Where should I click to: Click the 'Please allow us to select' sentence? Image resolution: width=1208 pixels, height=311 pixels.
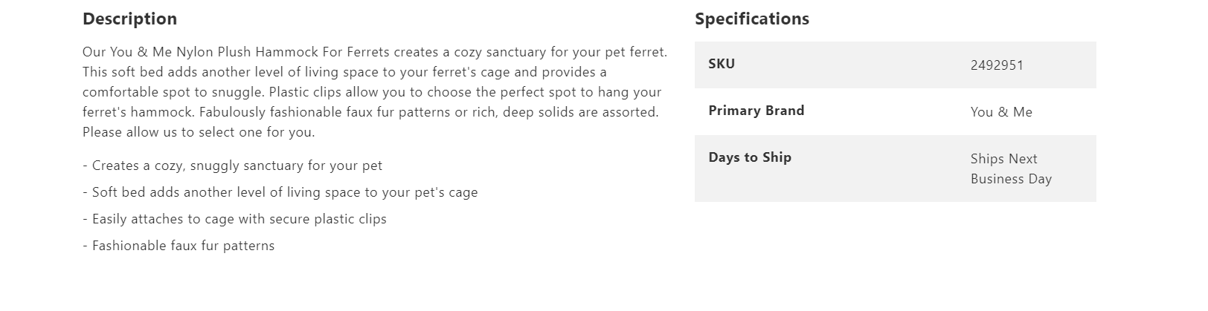pyautogui.click(x=199, y=131)
